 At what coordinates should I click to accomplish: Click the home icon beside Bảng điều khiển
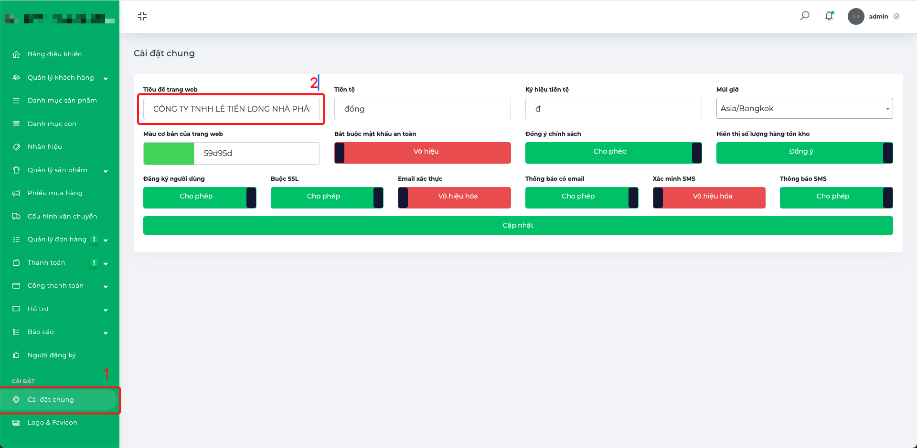[x=16, y=54]
